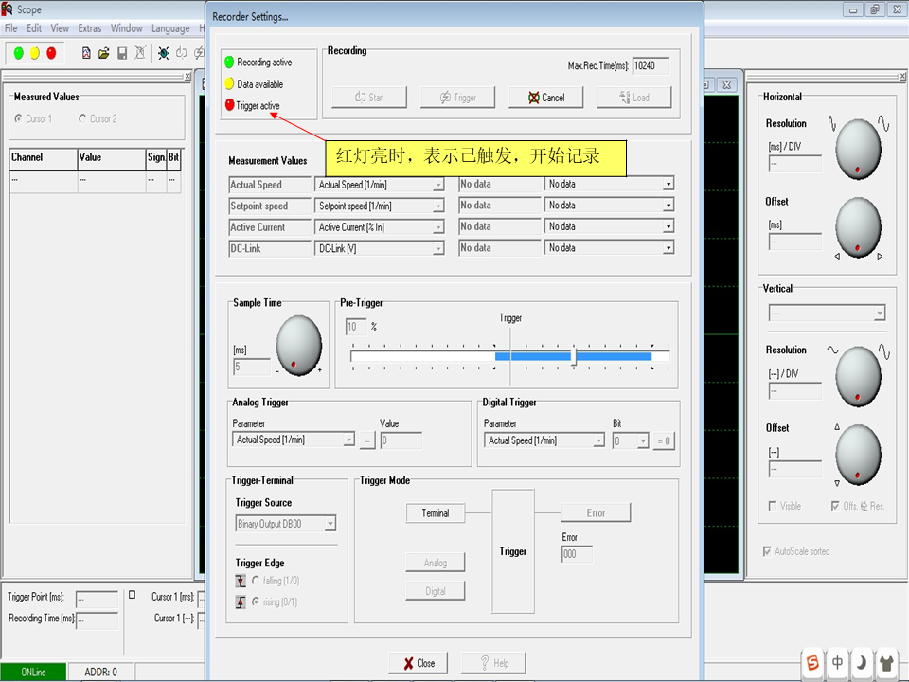Viewport: 909px width, 682px height.
Task: Open the Extras menu
Action: point(89,28)
